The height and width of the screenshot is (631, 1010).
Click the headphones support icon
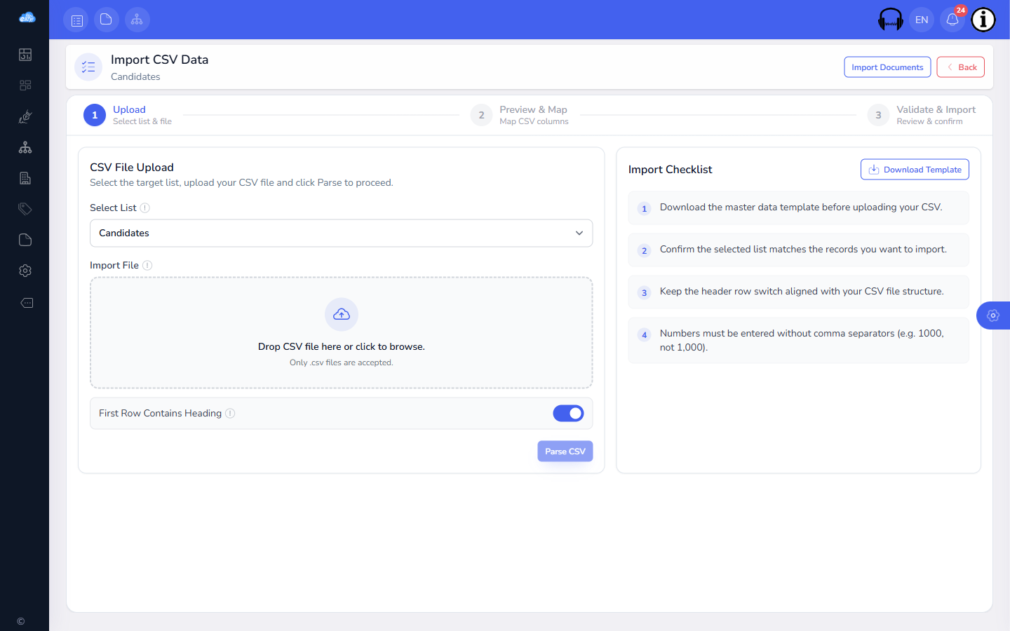click(891, 20)
